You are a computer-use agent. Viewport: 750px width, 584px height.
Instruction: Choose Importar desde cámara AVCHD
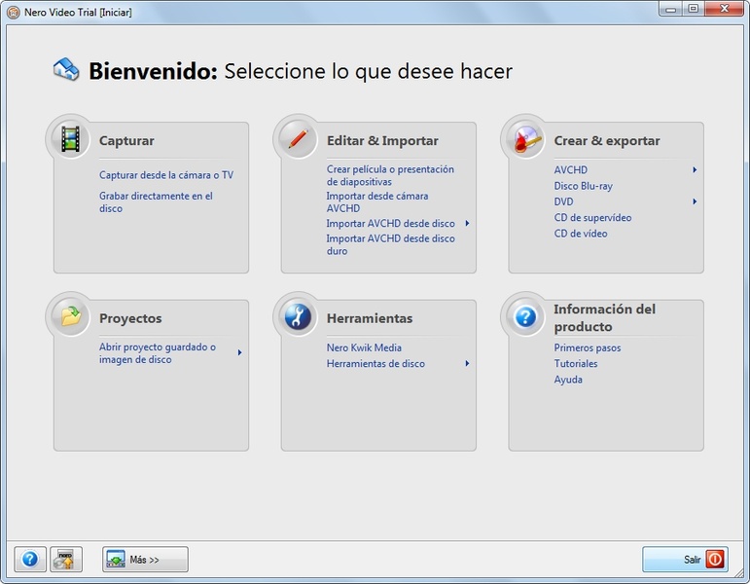pos(377,202)
